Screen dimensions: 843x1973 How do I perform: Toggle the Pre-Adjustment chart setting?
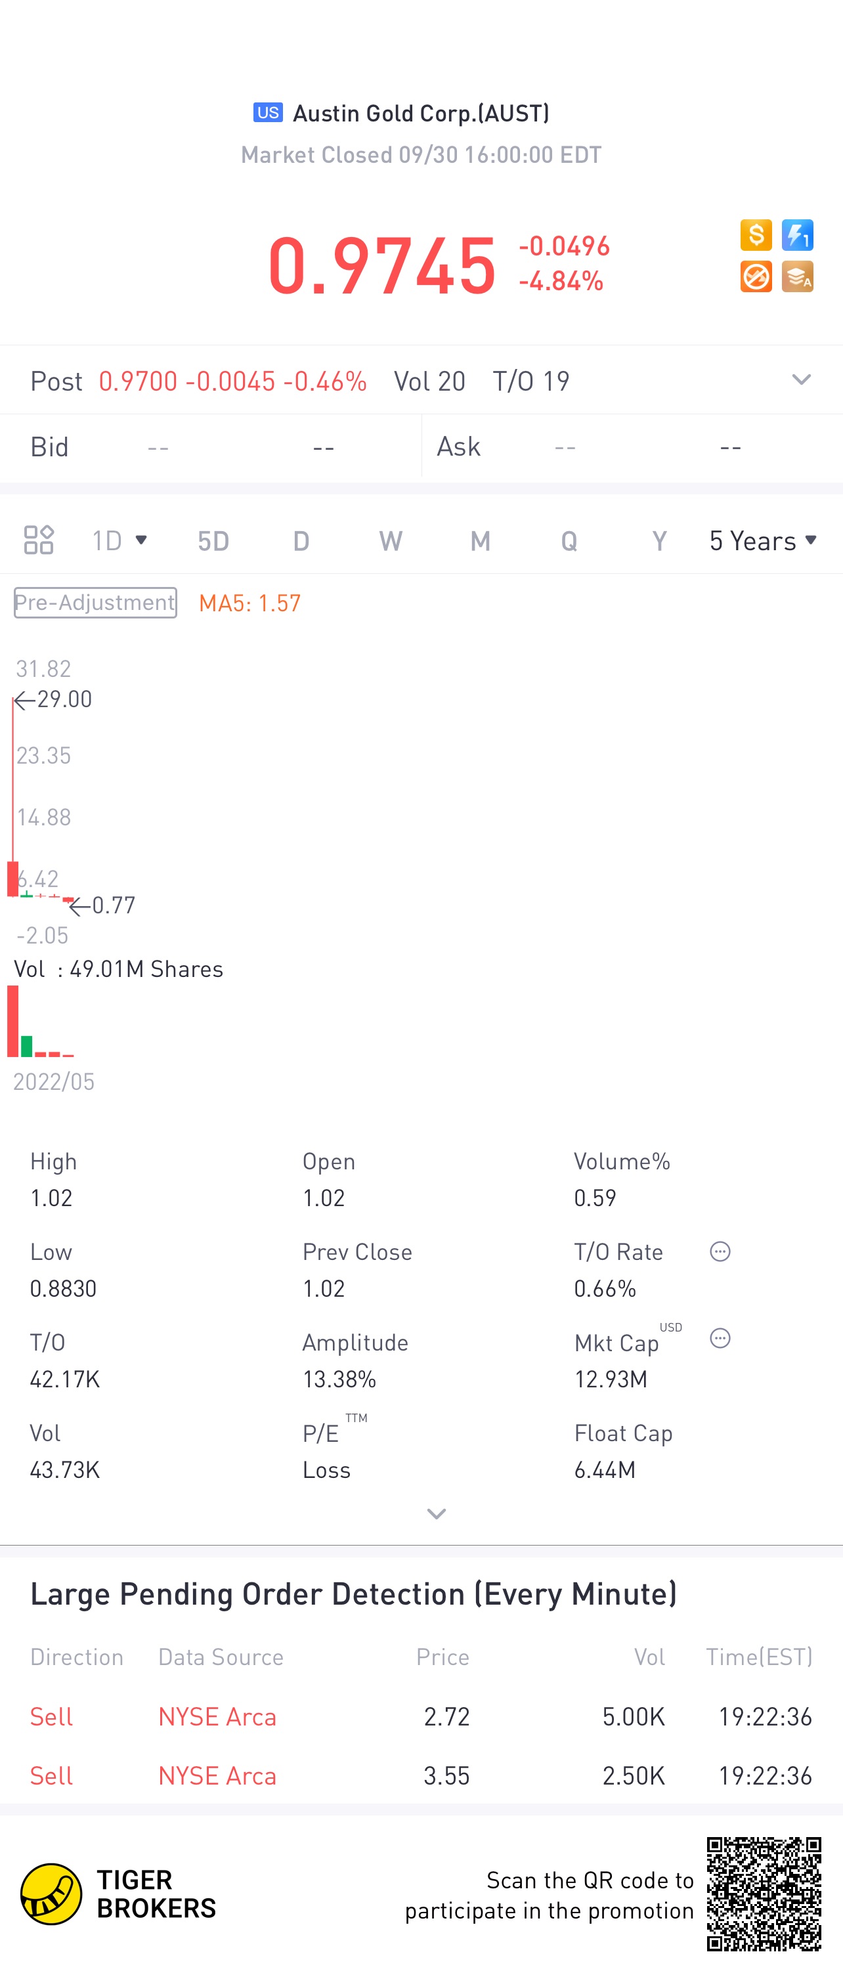pos(95,603)
